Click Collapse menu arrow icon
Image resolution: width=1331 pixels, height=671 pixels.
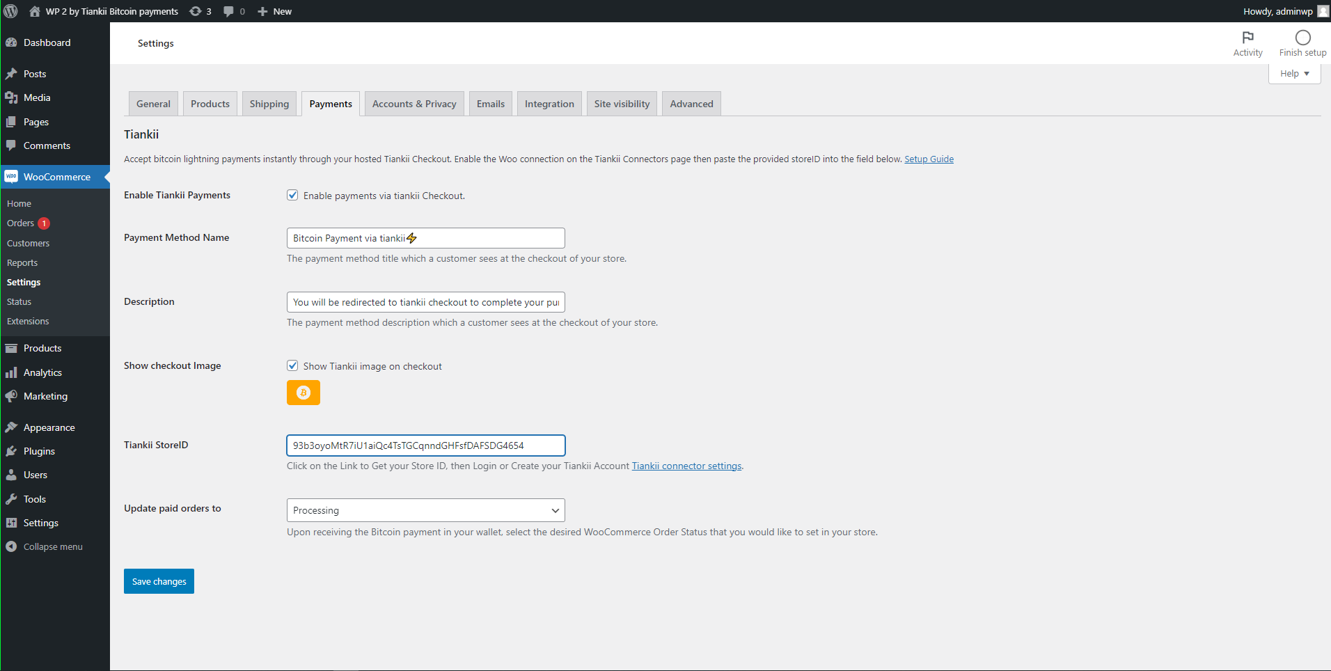point(11,546)
